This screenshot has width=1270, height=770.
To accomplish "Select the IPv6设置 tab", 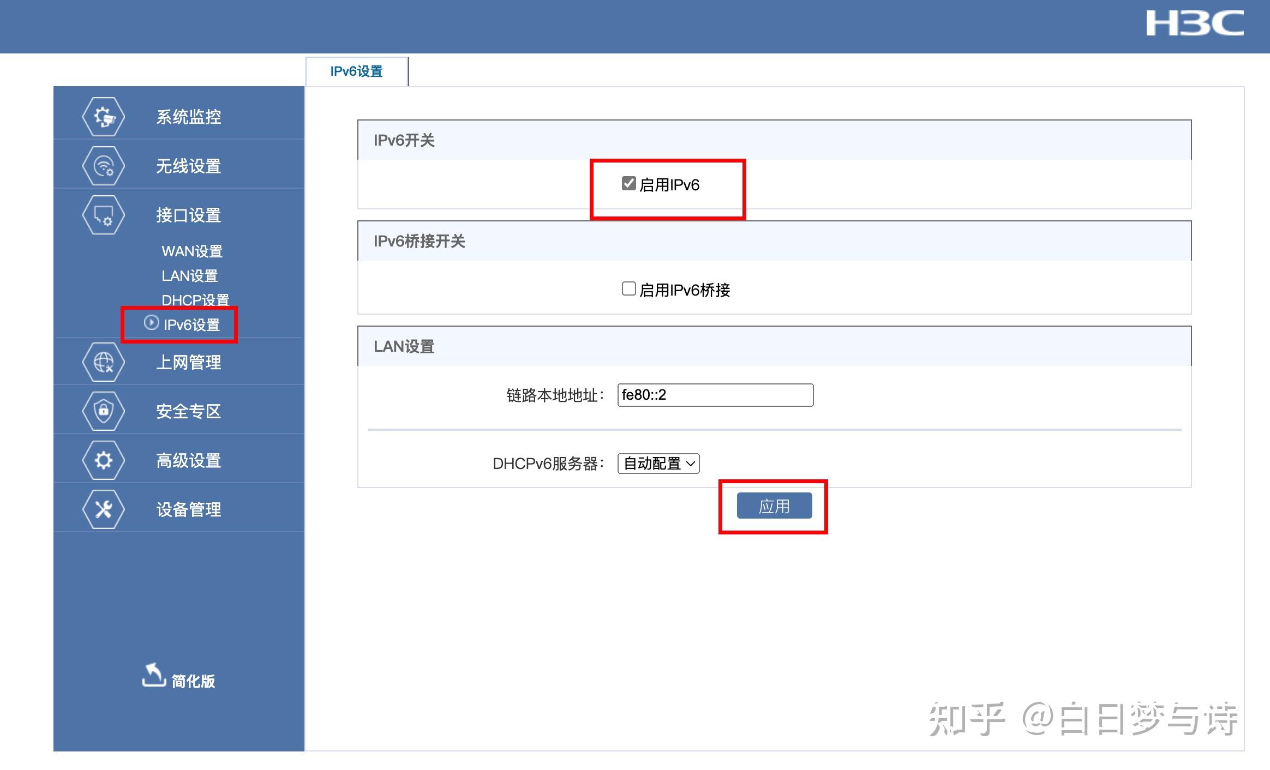I will click(x=357, y=71).
